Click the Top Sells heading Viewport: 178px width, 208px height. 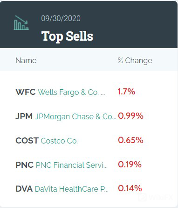[x=67, y=36]
